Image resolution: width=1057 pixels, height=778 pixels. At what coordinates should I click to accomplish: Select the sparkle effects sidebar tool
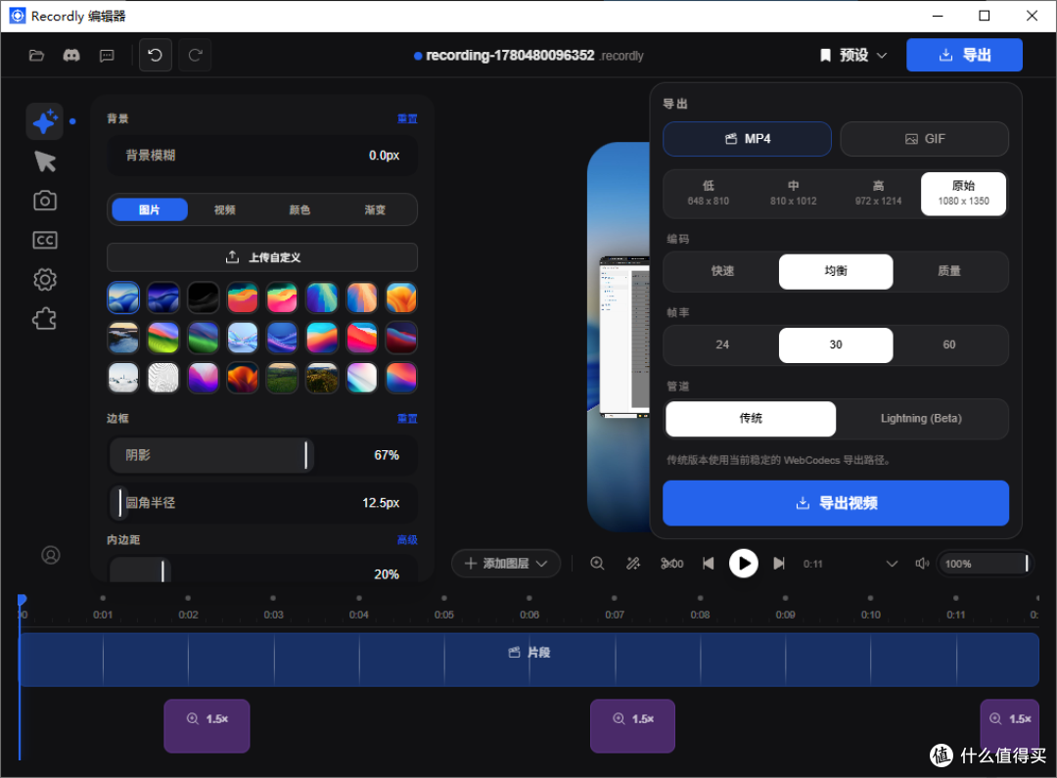[44, 122]
